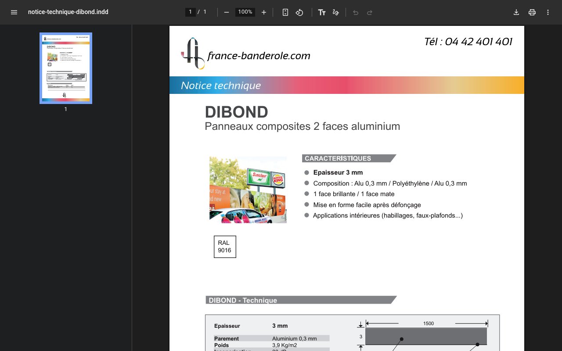Click the DIBOND - Technique section header

[x=301, y=300]
